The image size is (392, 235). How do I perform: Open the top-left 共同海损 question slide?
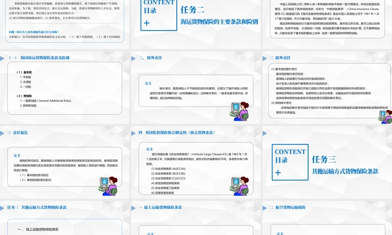65,23
